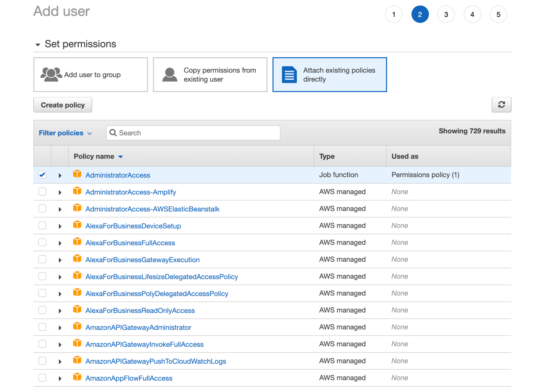Click the policy icon beside AdministratorAccess-AWSElasticBeanstalk
The image size is (543, 389).
point(77,208)
